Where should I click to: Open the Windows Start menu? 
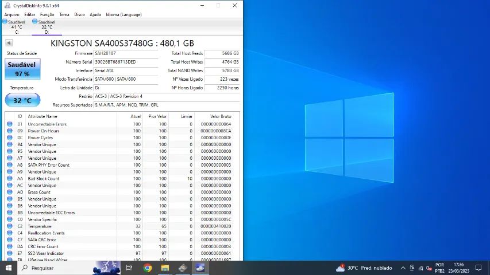click(x=9, y=268)
